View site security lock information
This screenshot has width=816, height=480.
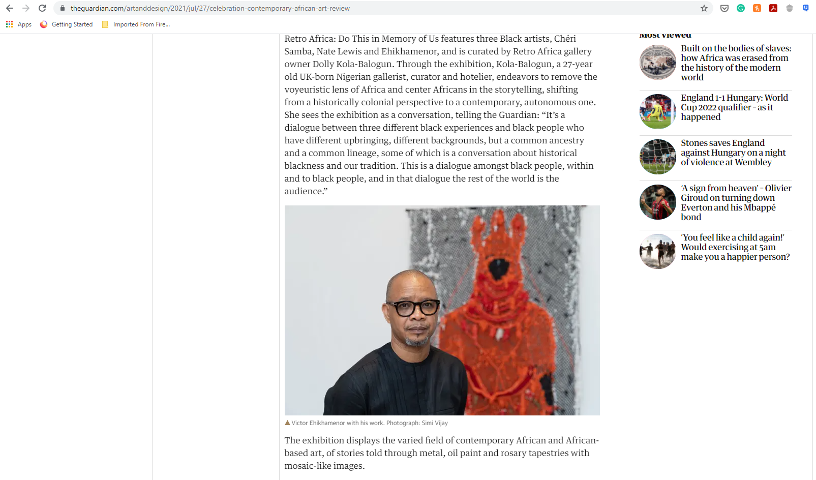click(63, 8)
